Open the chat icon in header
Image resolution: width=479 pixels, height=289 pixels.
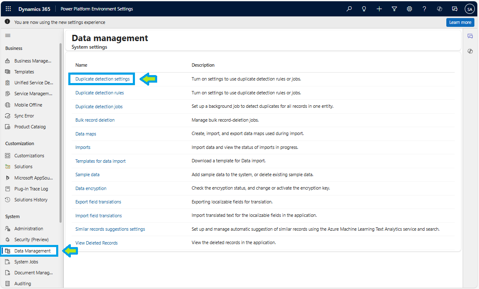click(455, 9)
